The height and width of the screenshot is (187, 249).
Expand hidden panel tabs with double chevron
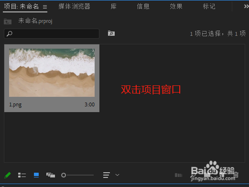(x=246, y=6)
